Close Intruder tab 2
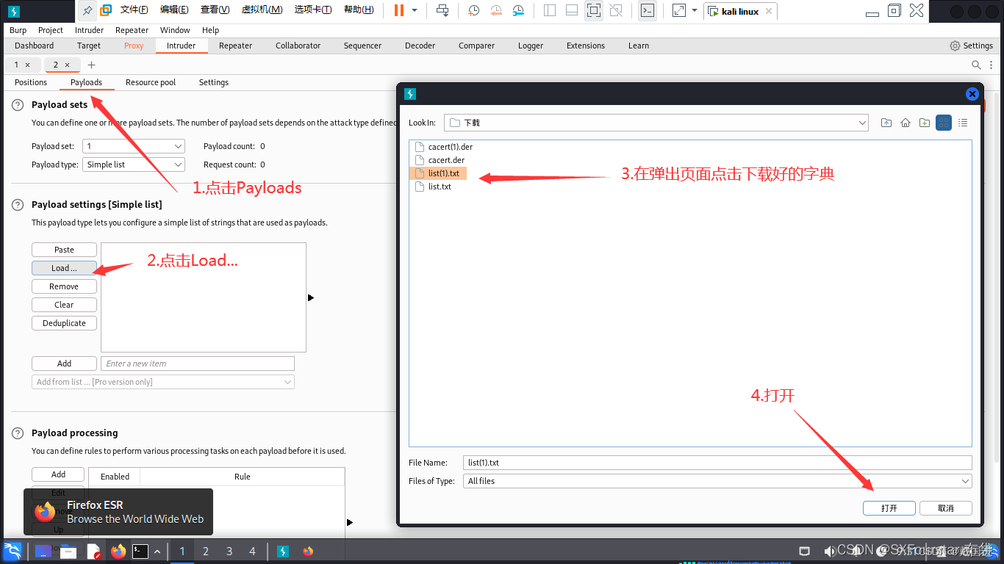 coord(67,65)
